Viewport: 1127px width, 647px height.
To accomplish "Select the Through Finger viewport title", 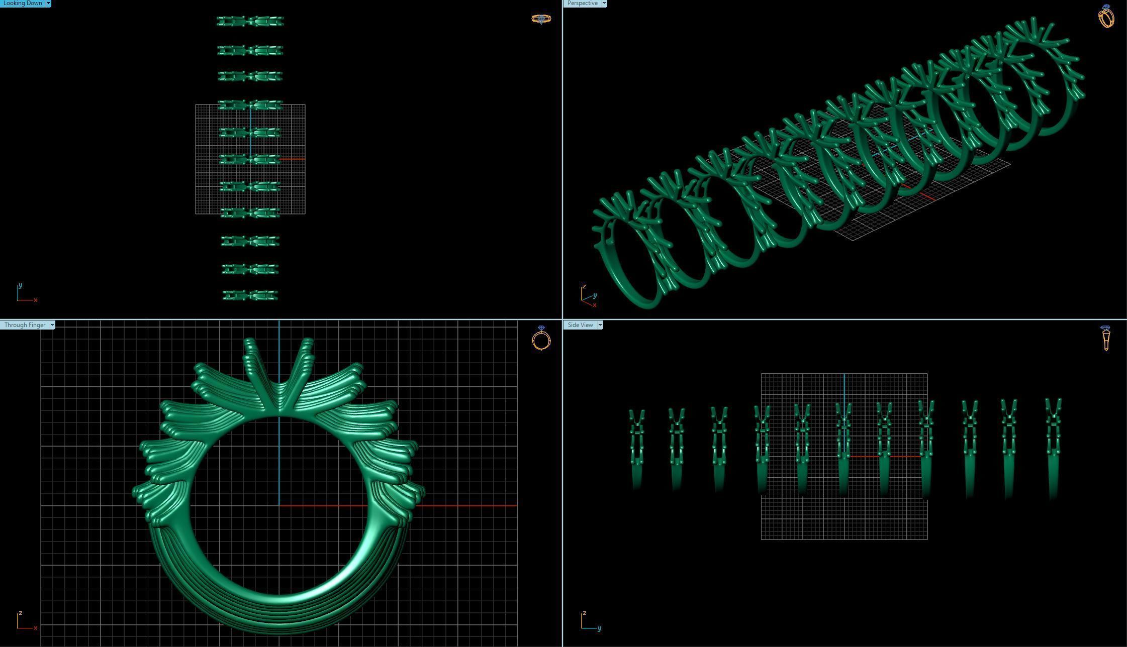I will [x=24, y=325].
